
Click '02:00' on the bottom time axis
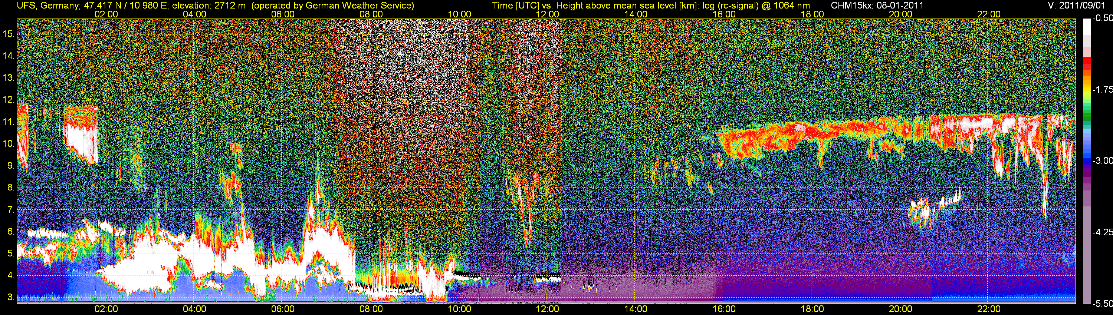pos(106,309)
